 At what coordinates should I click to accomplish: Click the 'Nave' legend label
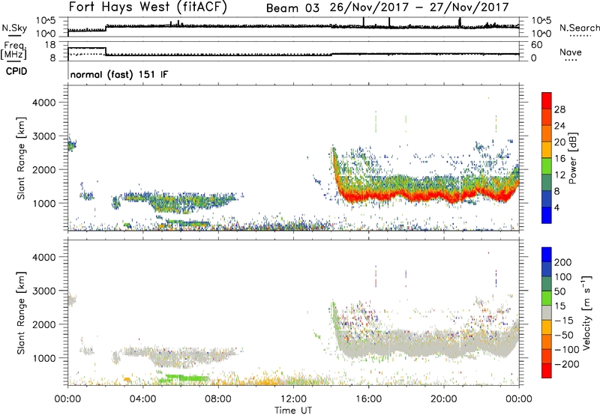pyautogui.click(x=570, y=52)
